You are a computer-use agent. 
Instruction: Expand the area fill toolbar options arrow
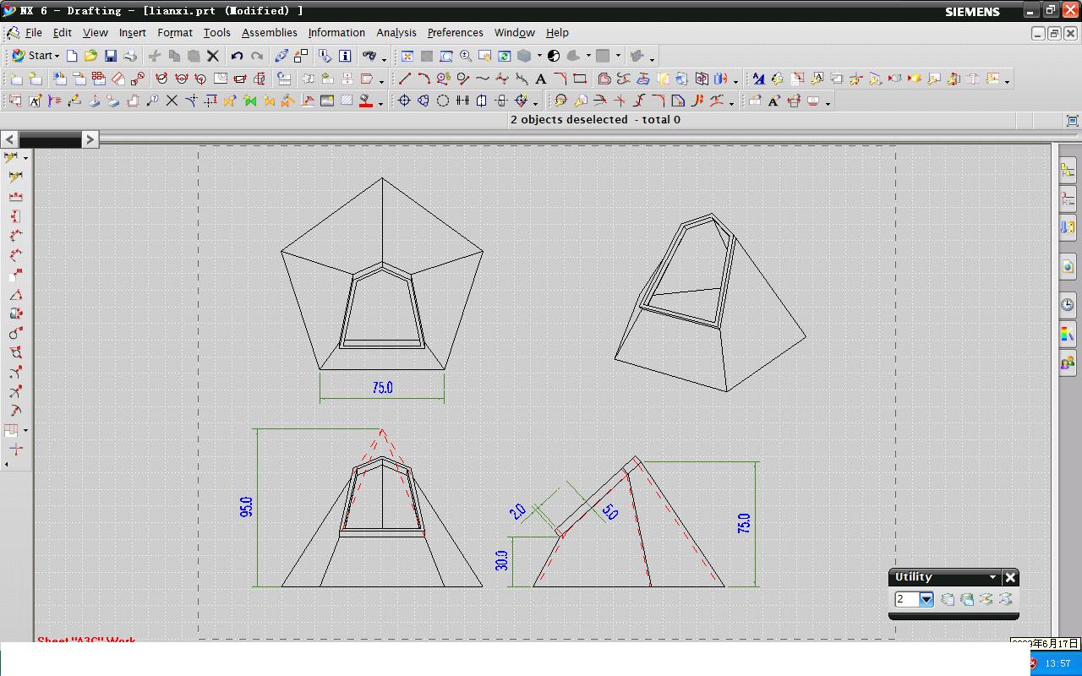click(381, 104)
